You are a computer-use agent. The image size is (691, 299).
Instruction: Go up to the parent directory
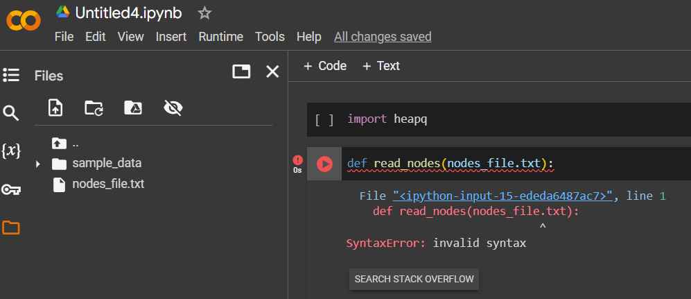(64, 144)
